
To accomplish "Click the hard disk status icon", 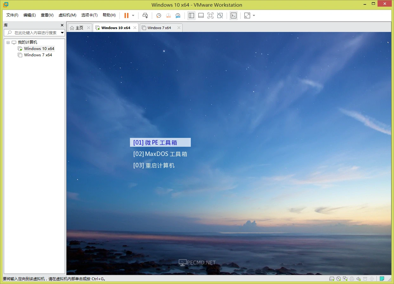I will point(332,279).
